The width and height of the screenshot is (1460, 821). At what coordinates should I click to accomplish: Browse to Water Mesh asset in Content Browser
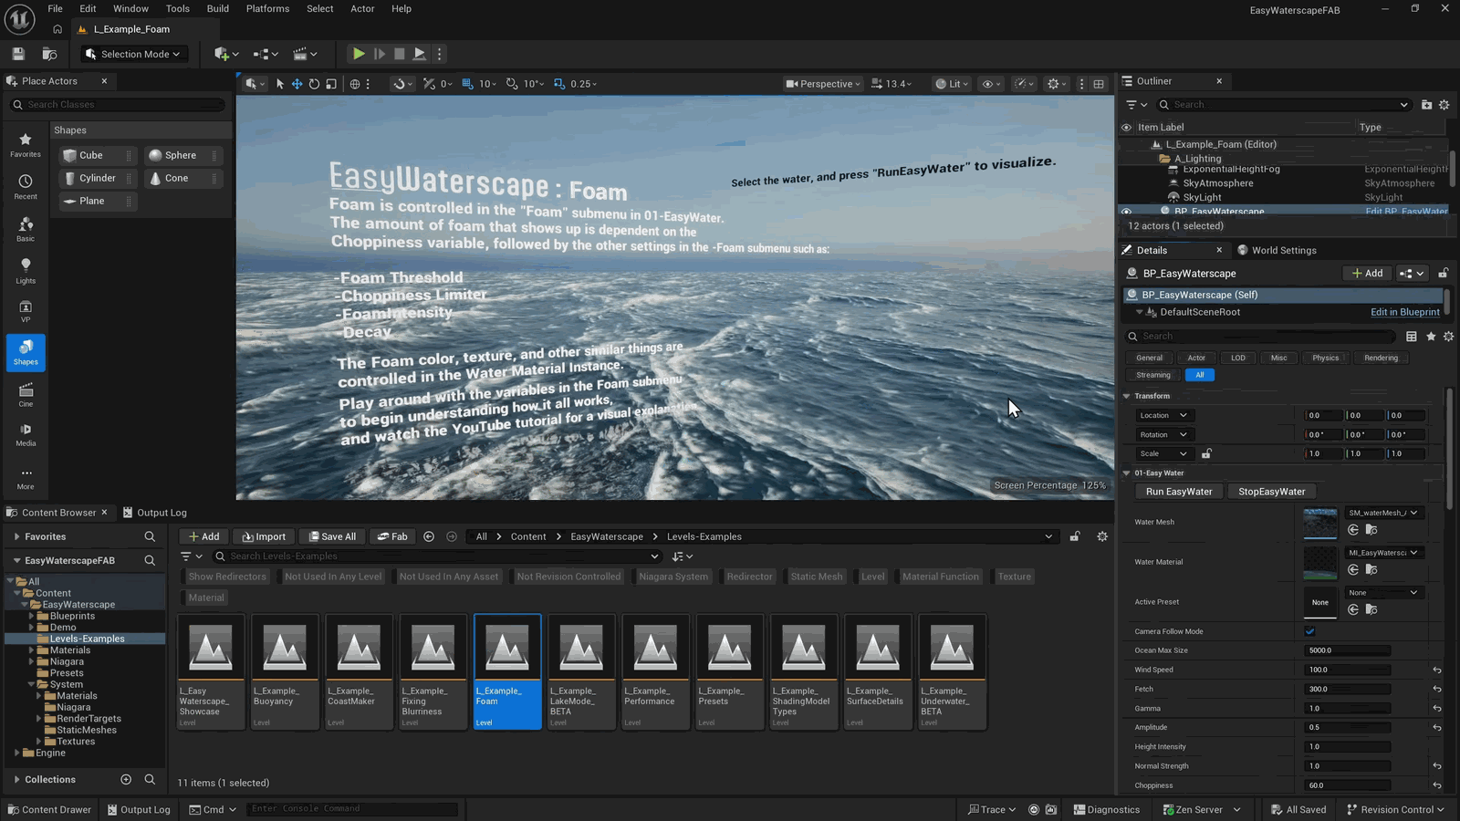(1371, 530)
